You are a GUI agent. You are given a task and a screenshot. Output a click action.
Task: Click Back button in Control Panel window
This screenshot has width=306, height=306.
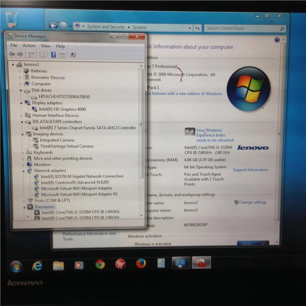(x=53, y=25)
